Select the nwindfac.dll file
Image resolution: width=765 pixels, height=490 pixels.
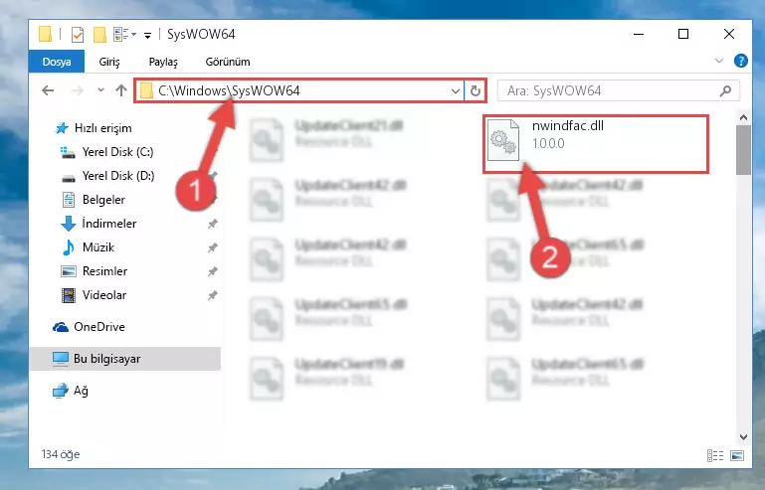coord(596,144)
